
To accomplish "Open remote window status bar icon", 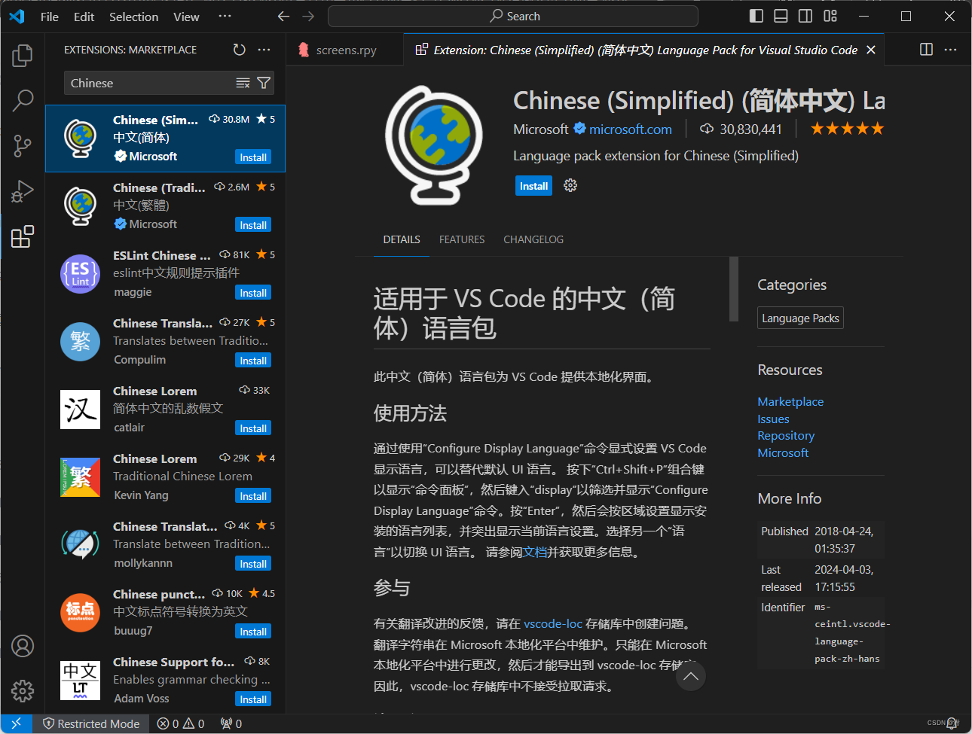I will [x=16, y=723].
